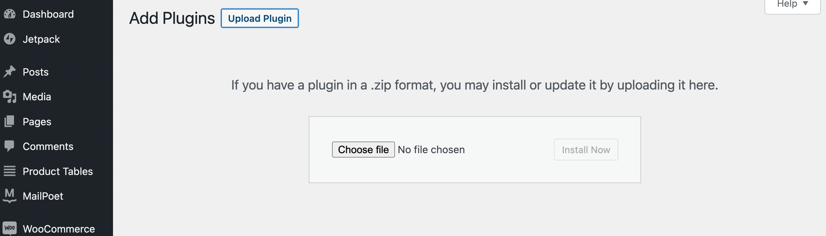Click the MailPoet M icon
The width and height of the screenshot is (826, 236).
coord(10,196)
